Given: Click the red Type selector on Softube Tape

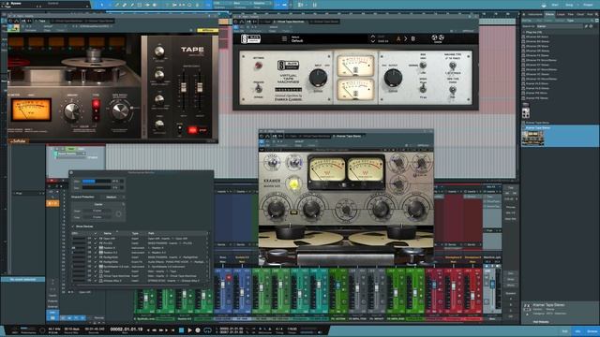Looking at the screenshot, I should click(96, 110).
